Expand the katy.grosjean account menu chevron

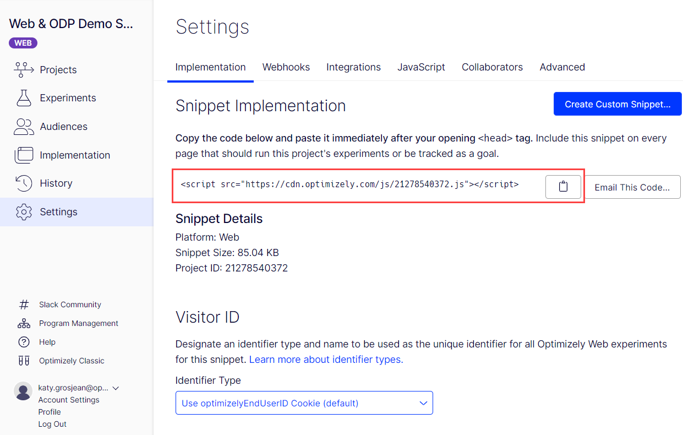coord(116,388)
